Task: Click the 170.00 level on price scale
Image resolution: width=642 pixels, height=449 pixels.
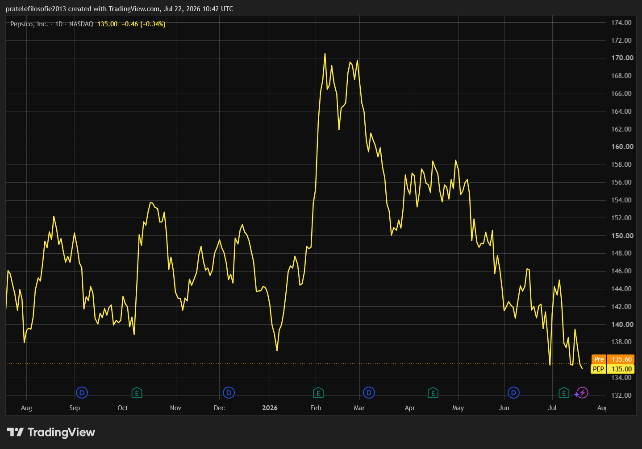Action: (x=622, y=58)
